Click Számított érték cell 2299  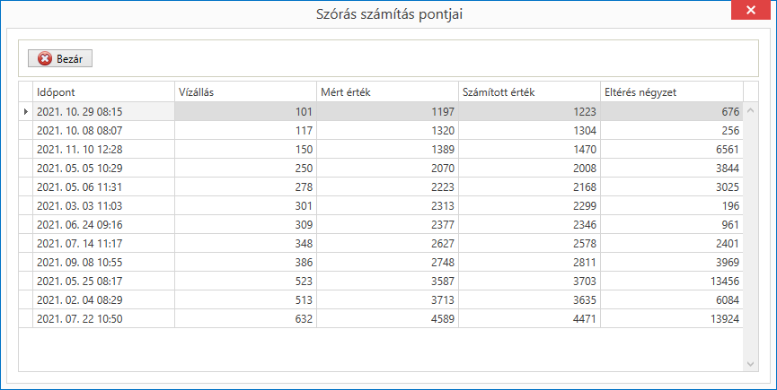[x=529, y=205]
